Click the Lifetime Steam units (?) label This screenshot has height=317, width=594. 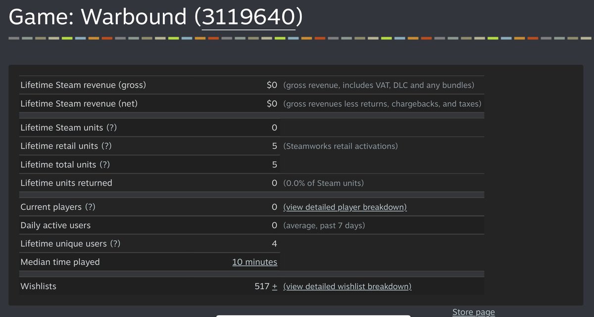coord(69,128)
